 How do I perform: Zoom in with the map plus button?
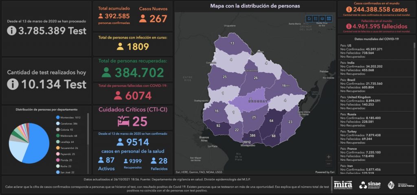tap(329, 157)
